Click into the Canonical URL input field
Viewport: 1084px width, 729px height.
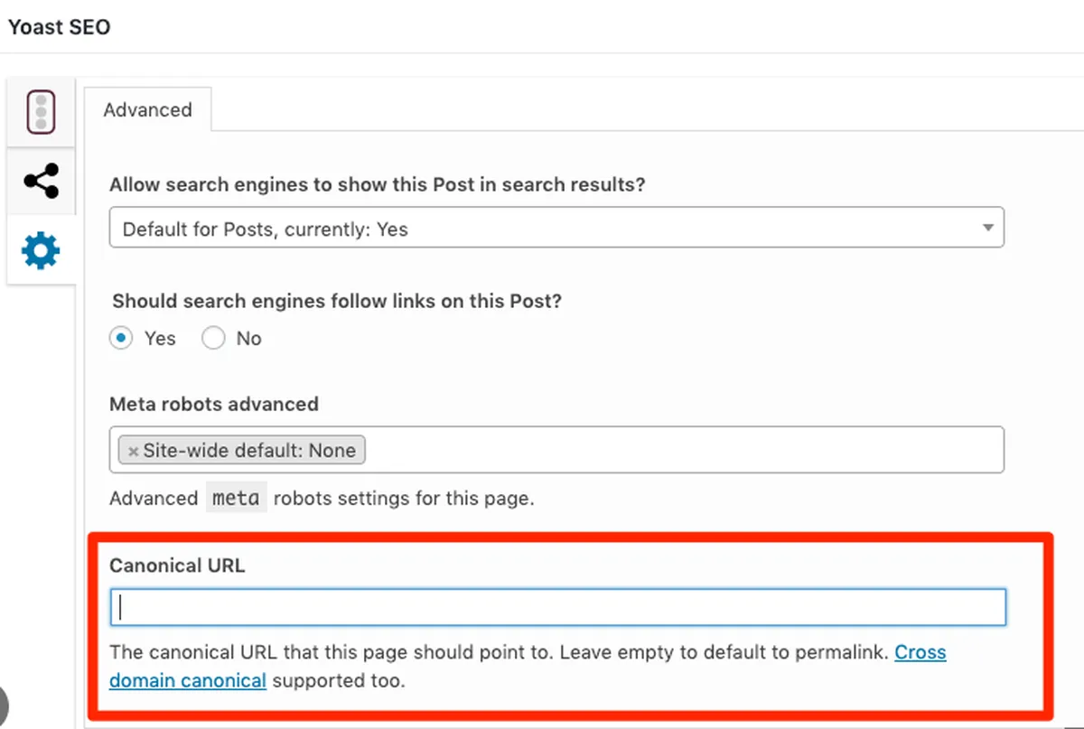click(x=557, y=607)
